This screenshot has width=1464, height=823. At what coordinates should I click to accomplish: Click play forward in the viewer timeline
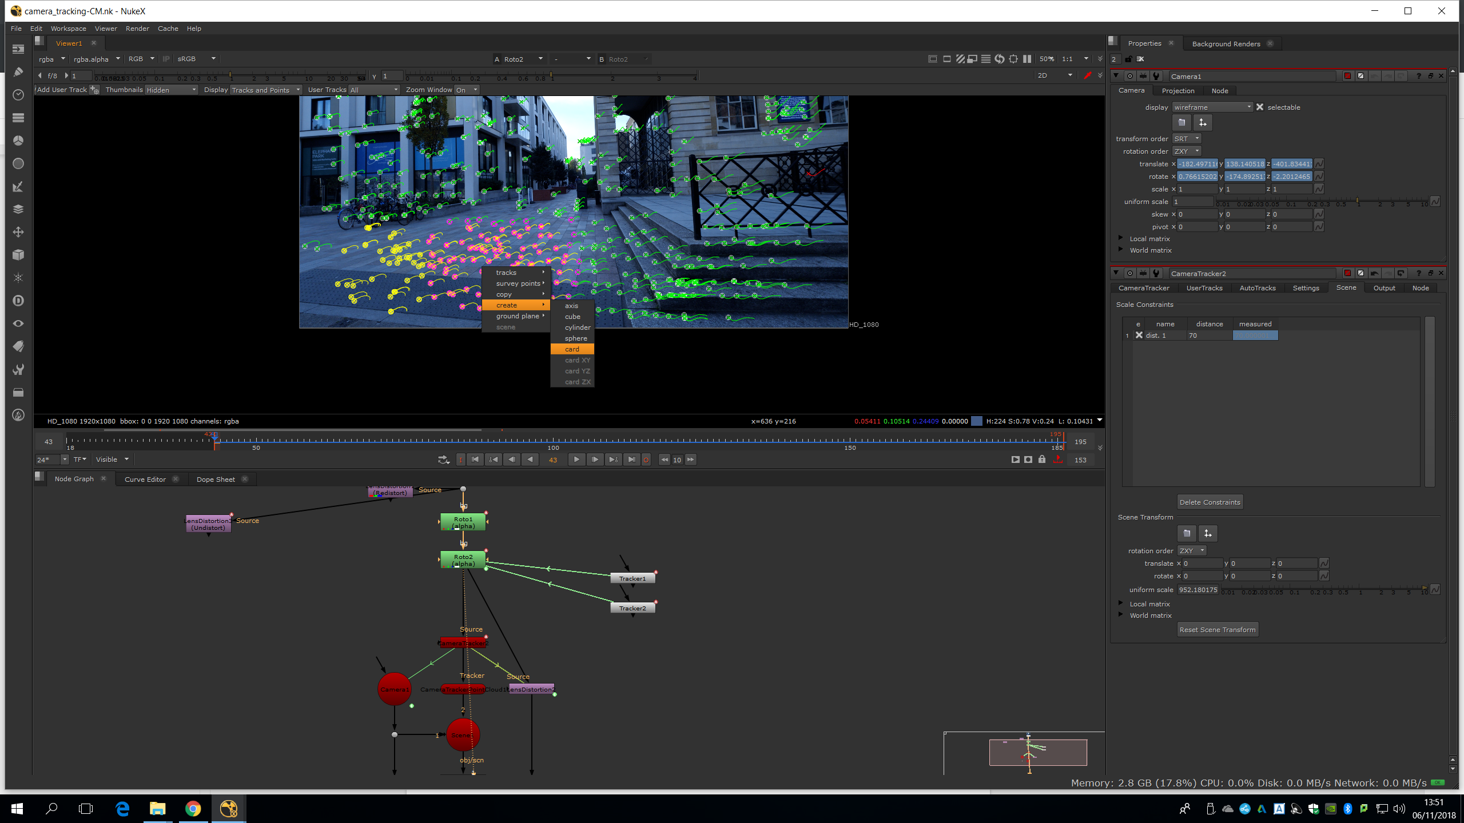click(576, 460)
